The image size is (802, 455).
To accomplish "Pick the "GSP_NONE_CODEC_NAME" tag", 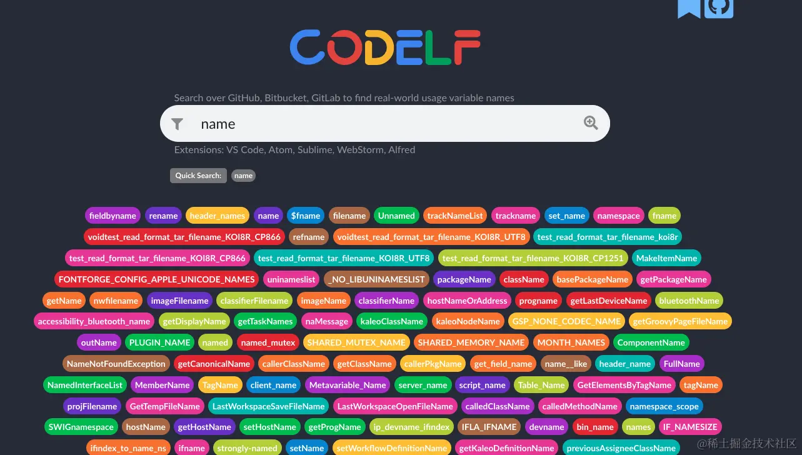I will [x=566, y=321].
